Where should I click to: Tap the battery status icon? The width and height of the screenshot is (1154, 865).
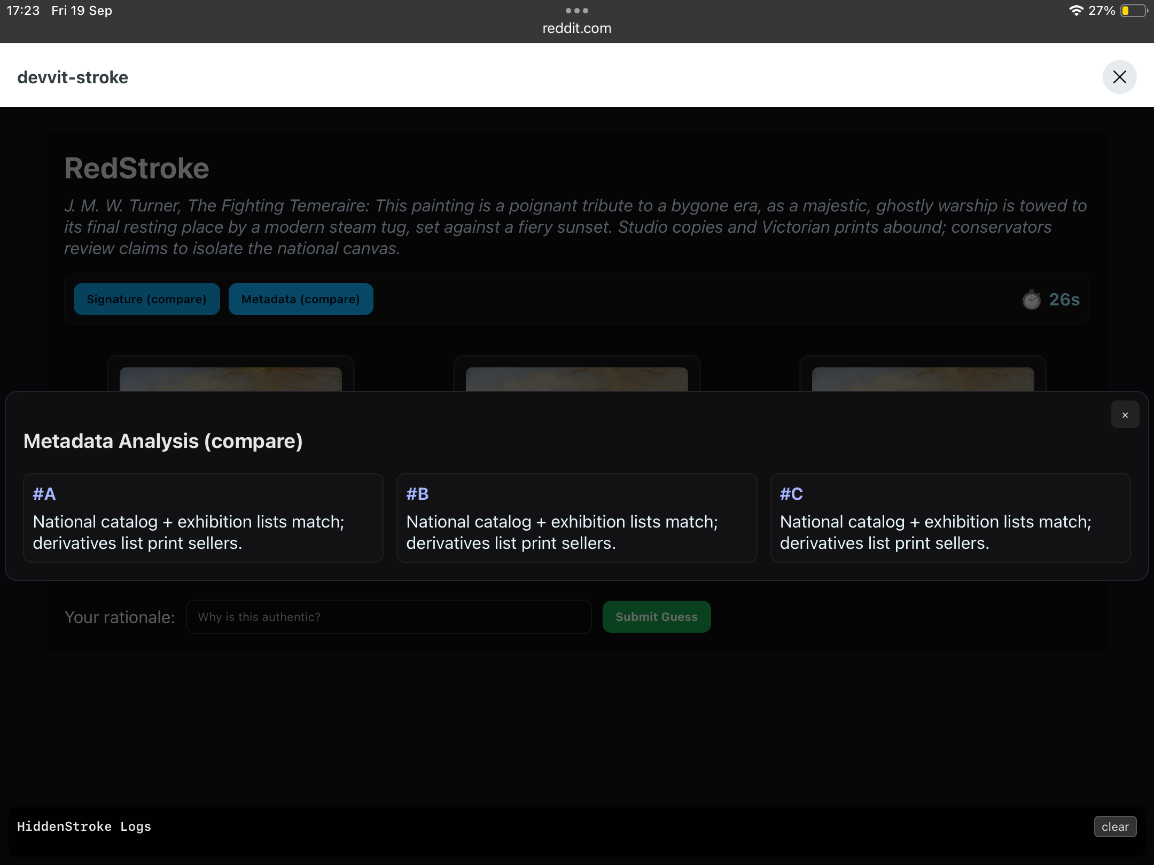[x=1133, y=11]
